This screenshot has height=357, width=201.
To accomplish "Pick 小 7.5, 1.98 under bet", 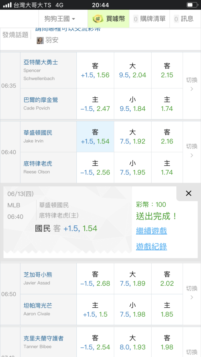I will pos(133,310).
